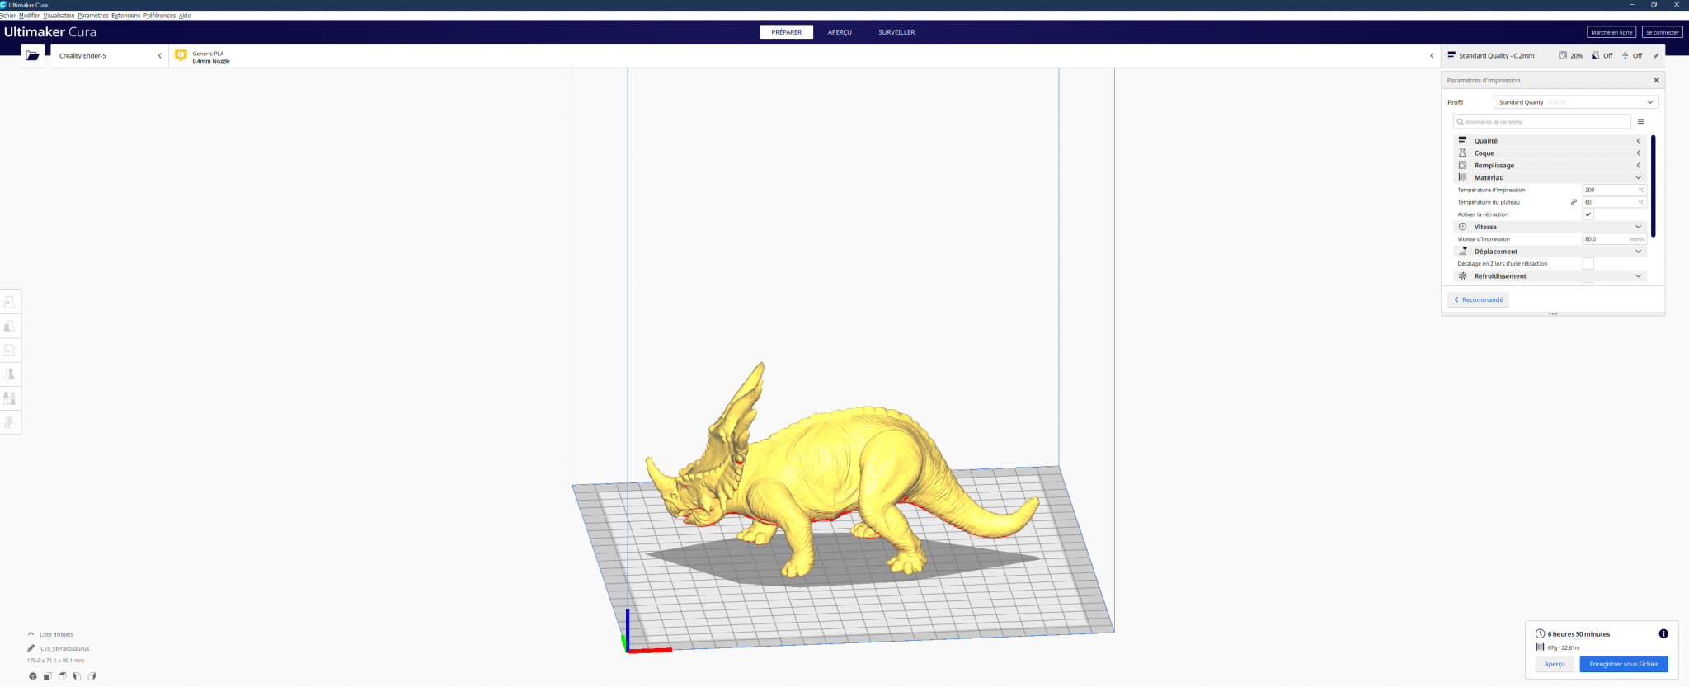The width and height of the screenshot is (1689, 687).
Task: Select the Move tool in left toolbar
Action: point(10,302)
